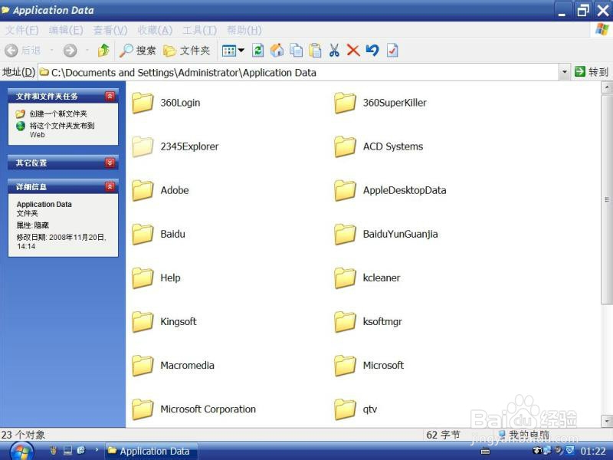
Task: Click the green Refresh toolbar icon
Action: (257, 51)
